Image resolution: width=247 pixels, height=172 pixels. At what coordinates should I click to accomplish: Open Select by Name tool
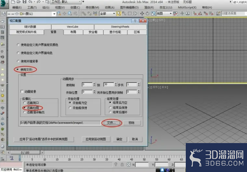click(124, 14)
